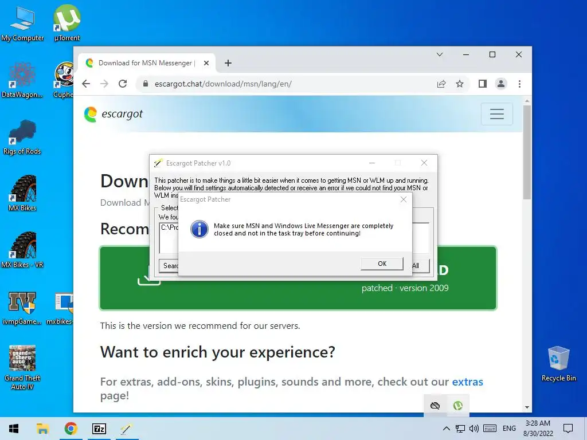Open the notification center icon
The width and height of the screenshot is (587, 440).
(568, 429)
